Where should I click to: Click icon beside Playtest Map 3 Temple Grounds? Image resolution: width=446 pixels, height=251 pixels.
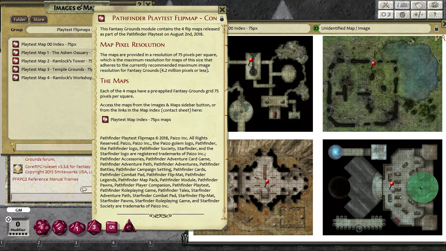(x=16, y=69)
